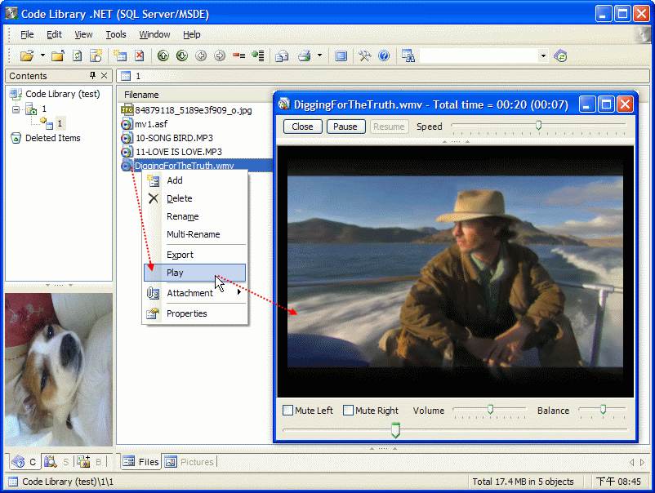Open the tools options wrench icon
The height and width of the screenshot is (493, 655).
365,56
